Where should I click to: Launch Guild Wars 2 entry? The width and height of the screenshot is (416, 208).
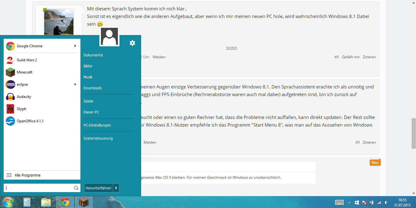pos(42,60)
